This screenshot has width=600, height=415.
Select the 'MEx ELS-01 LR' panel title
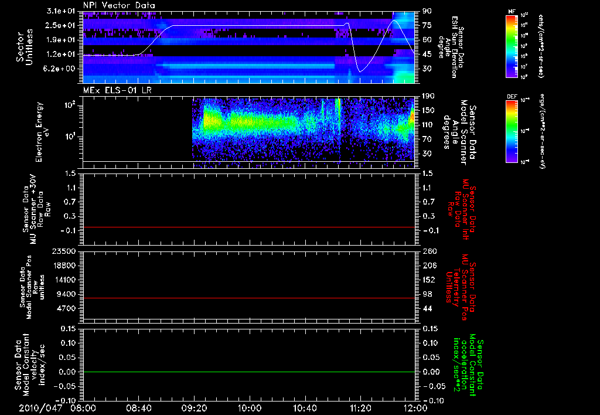click(x=117, y=90)
